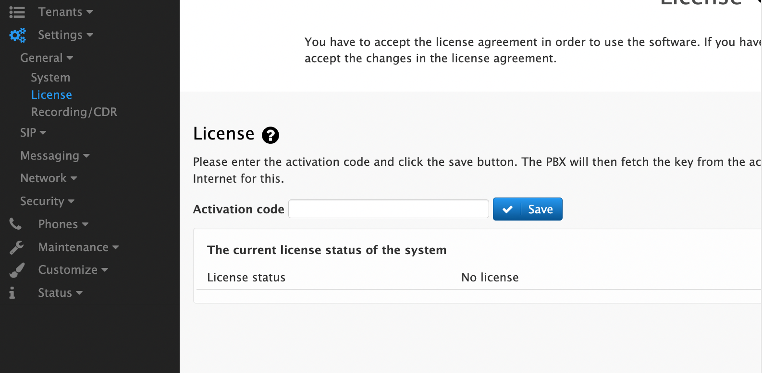Select the License menu item

[x=51, y=95]
